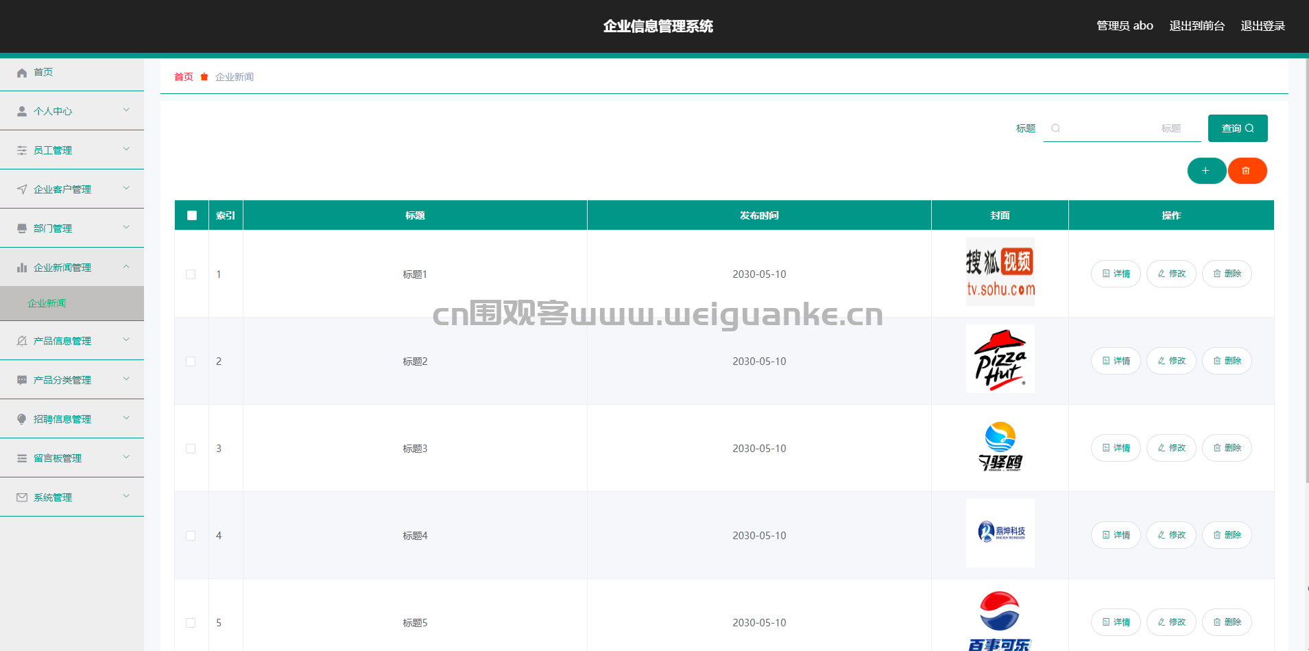Check the checkbox for row 标题4
This screenshot has height=651, width=1309.
click(x=191, y=536)
